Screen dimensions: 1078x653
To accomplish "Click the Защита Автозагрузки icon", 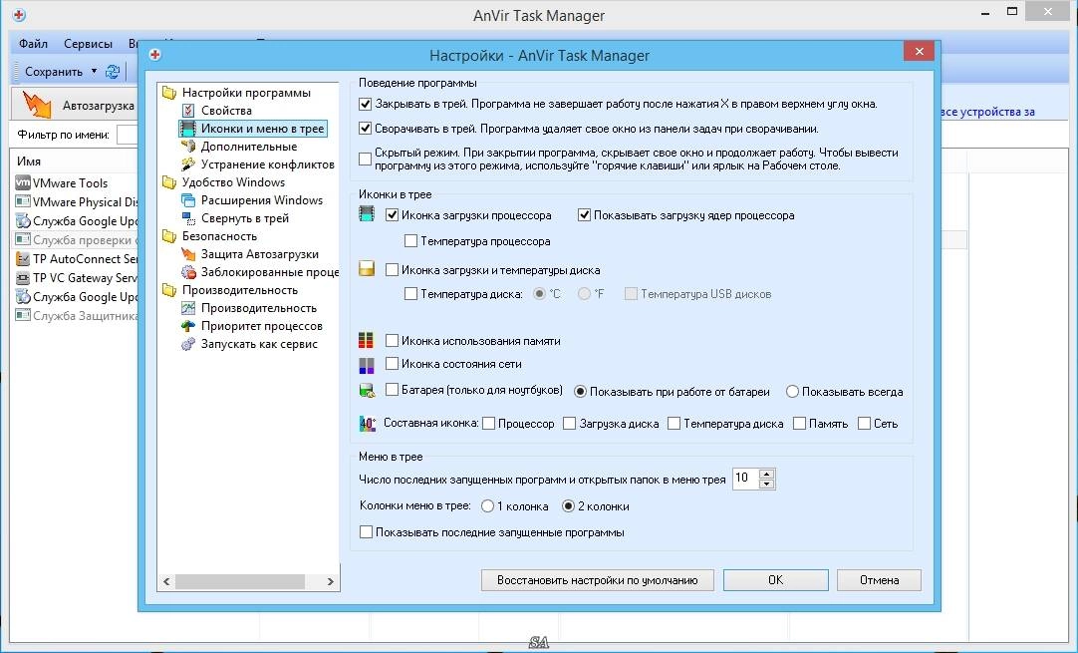I will pyautogui.click(x=187, y=254).
